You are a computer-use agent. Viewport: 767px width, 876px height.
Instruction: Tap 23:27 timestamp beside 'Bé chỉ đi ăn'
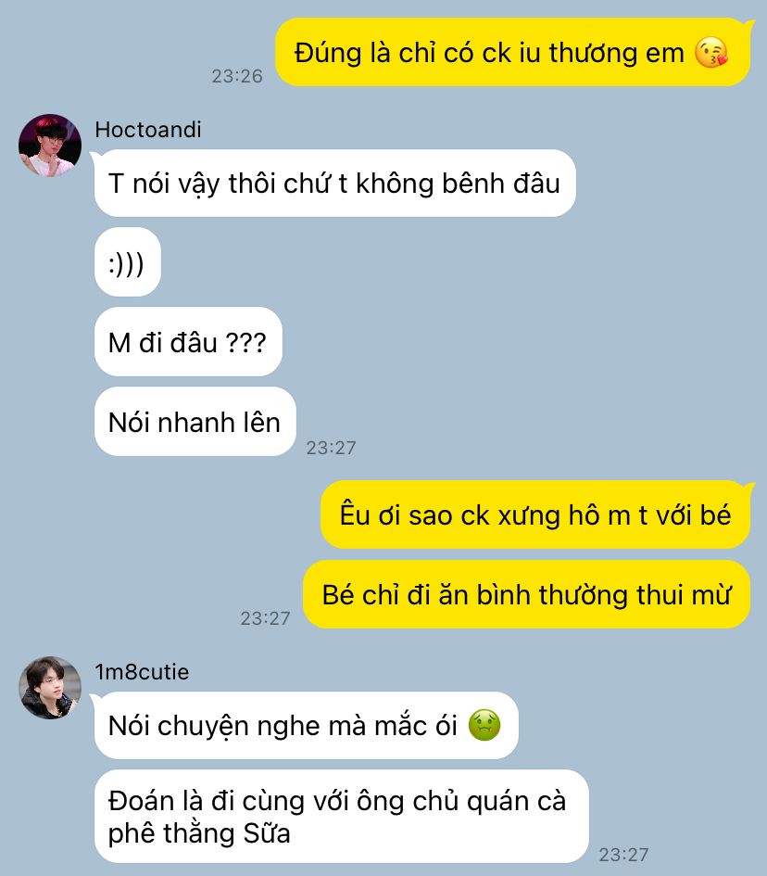265,618
